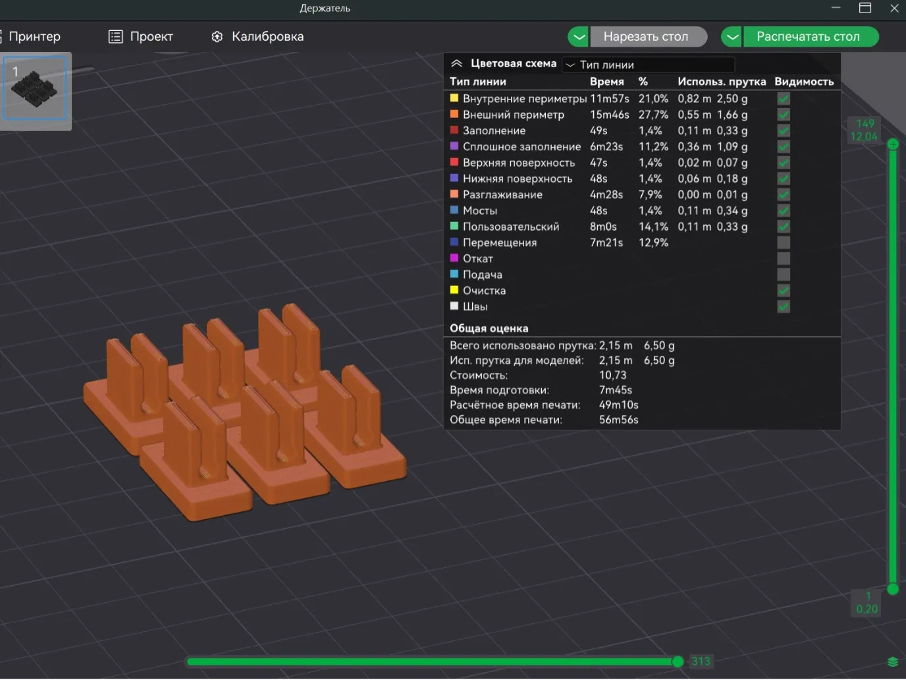Open the slice plate options arrow
Viewport: 906px width, 680px height.
(x=578, y=37)
